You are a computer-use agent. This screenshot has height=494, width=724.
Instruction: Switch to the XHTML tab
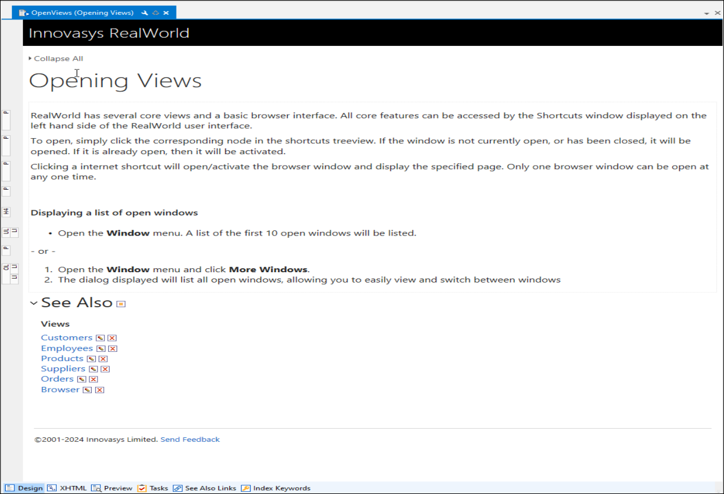point(67,488)
